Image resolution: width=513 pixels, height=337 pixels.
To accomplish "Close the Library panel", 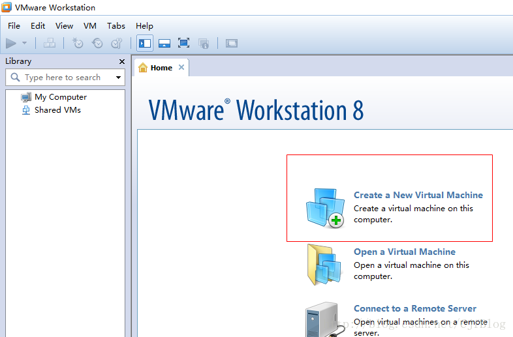I will coord(122,61).
